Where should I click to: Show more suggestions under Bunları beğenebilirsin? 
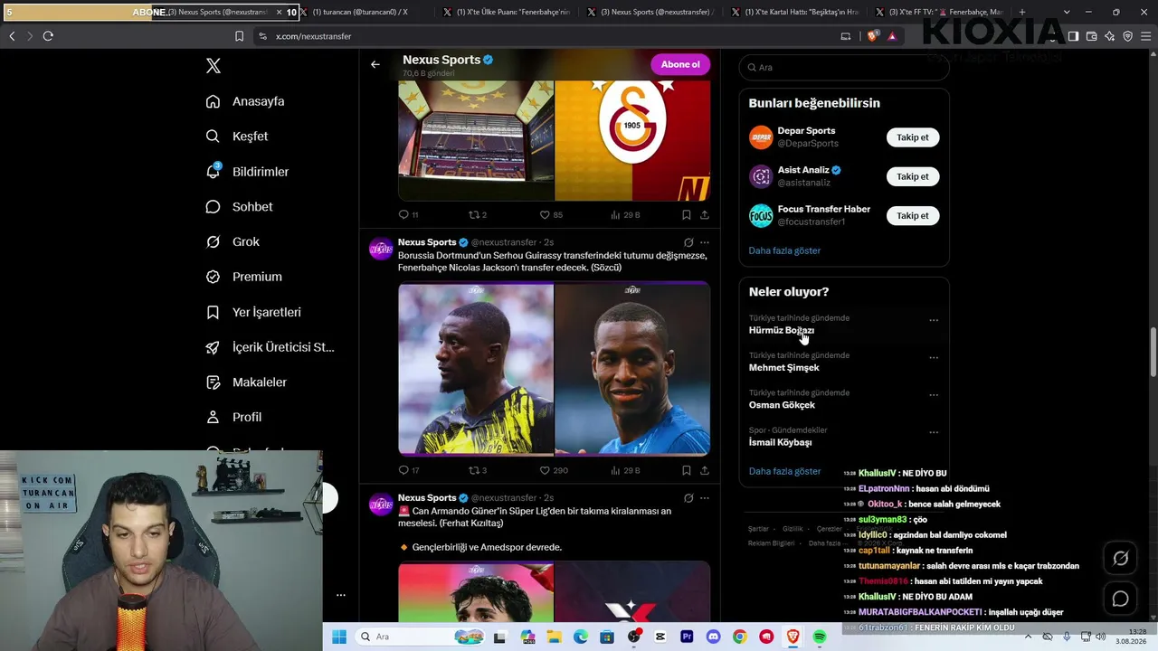tap(784, 250)
